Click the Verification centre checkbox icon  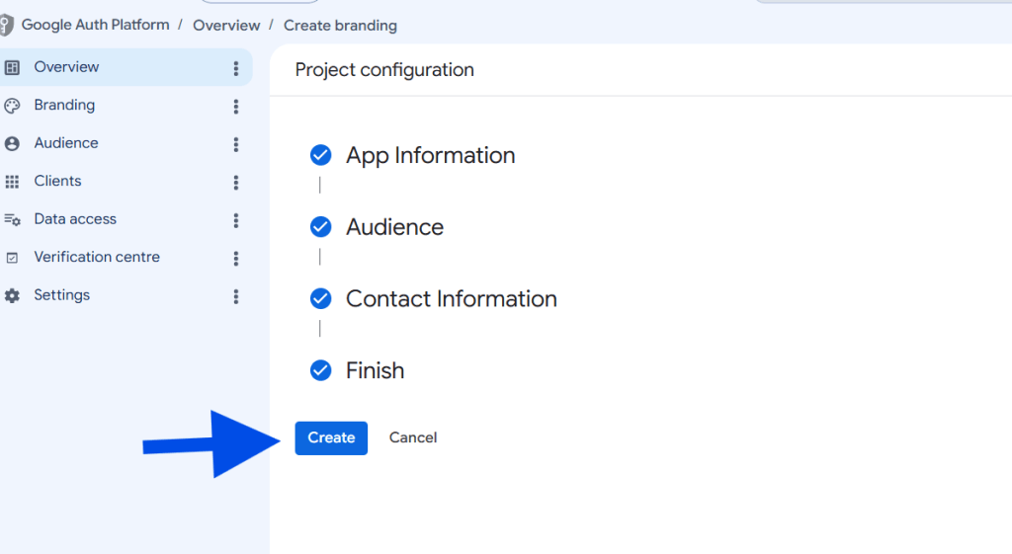12,258
